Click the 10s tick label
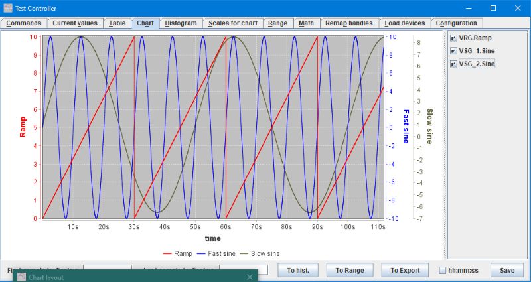 point(73,227)
